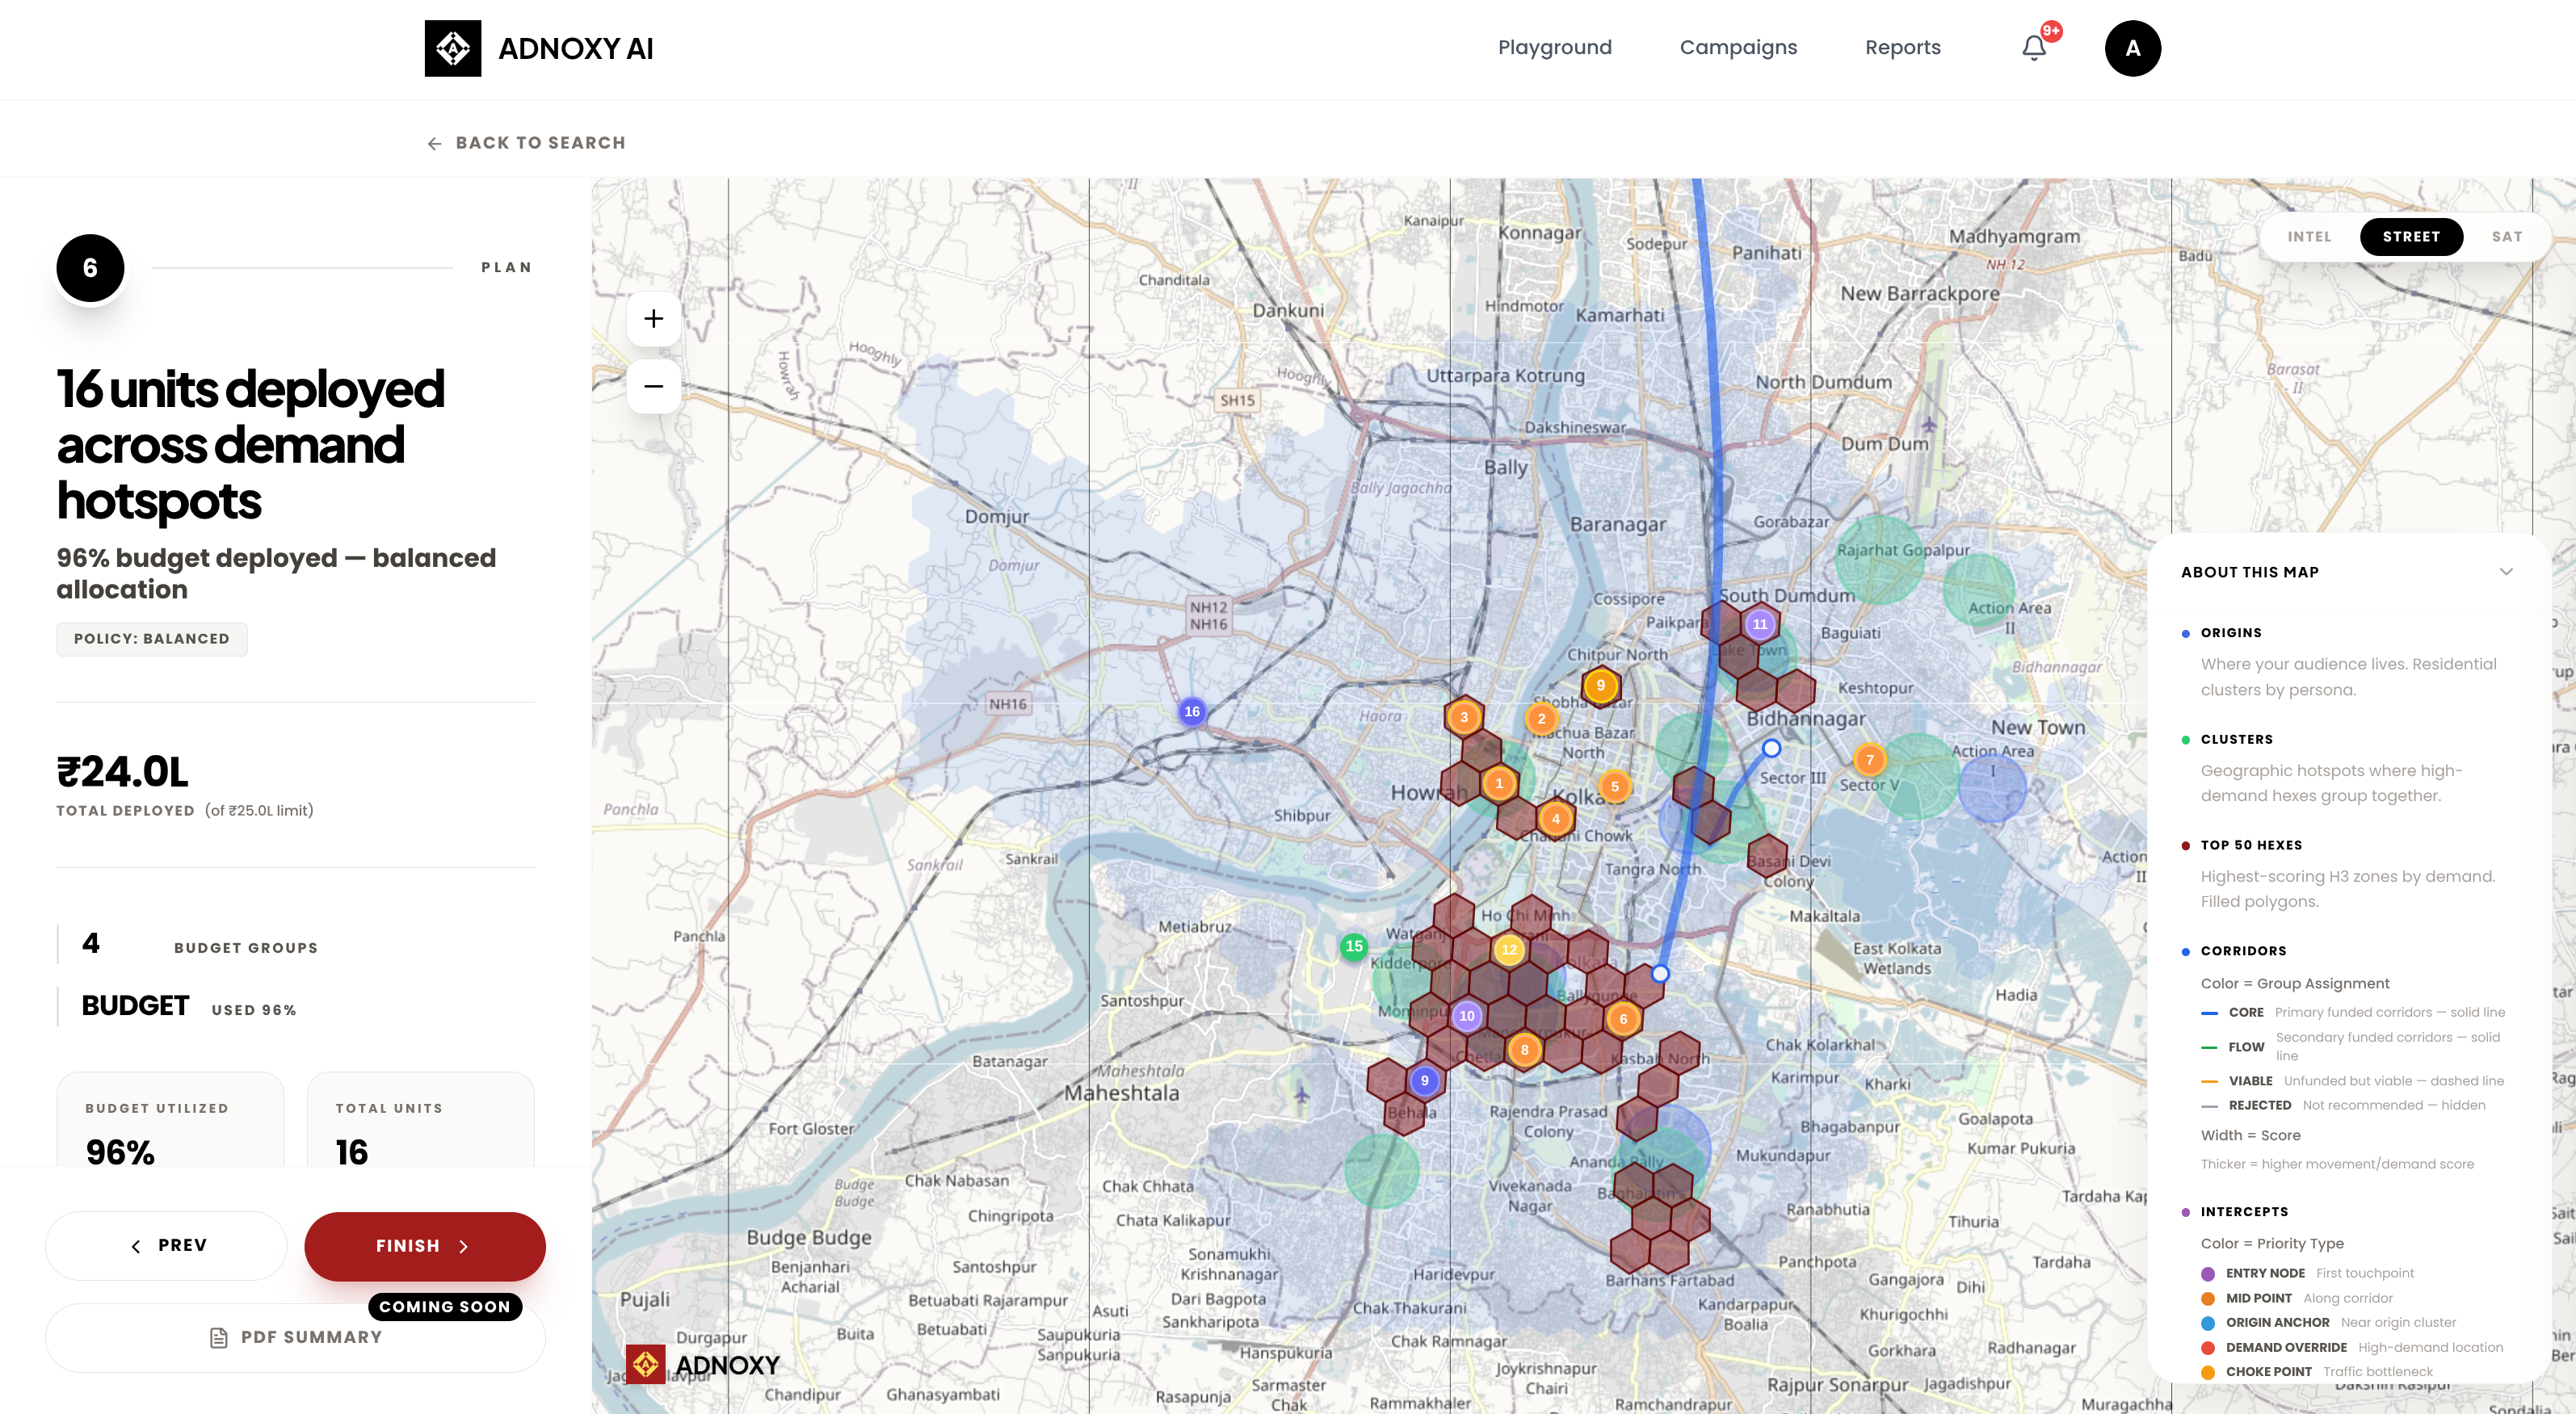The width and height of the screenshot is (2576, 1414).
Task: Select orange map marker 5
Action: point(1614,786)
